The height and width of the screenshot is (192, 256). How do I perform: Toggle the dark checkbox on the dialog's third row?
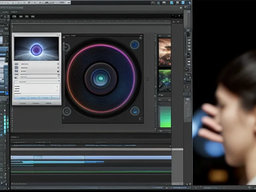pyautogui.click(x=58, y=71)
